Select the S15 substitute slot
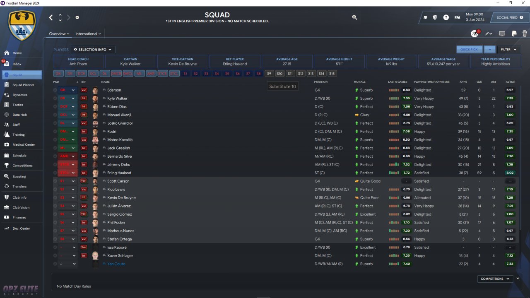This screenshot has height=298, width=530. 332,74
